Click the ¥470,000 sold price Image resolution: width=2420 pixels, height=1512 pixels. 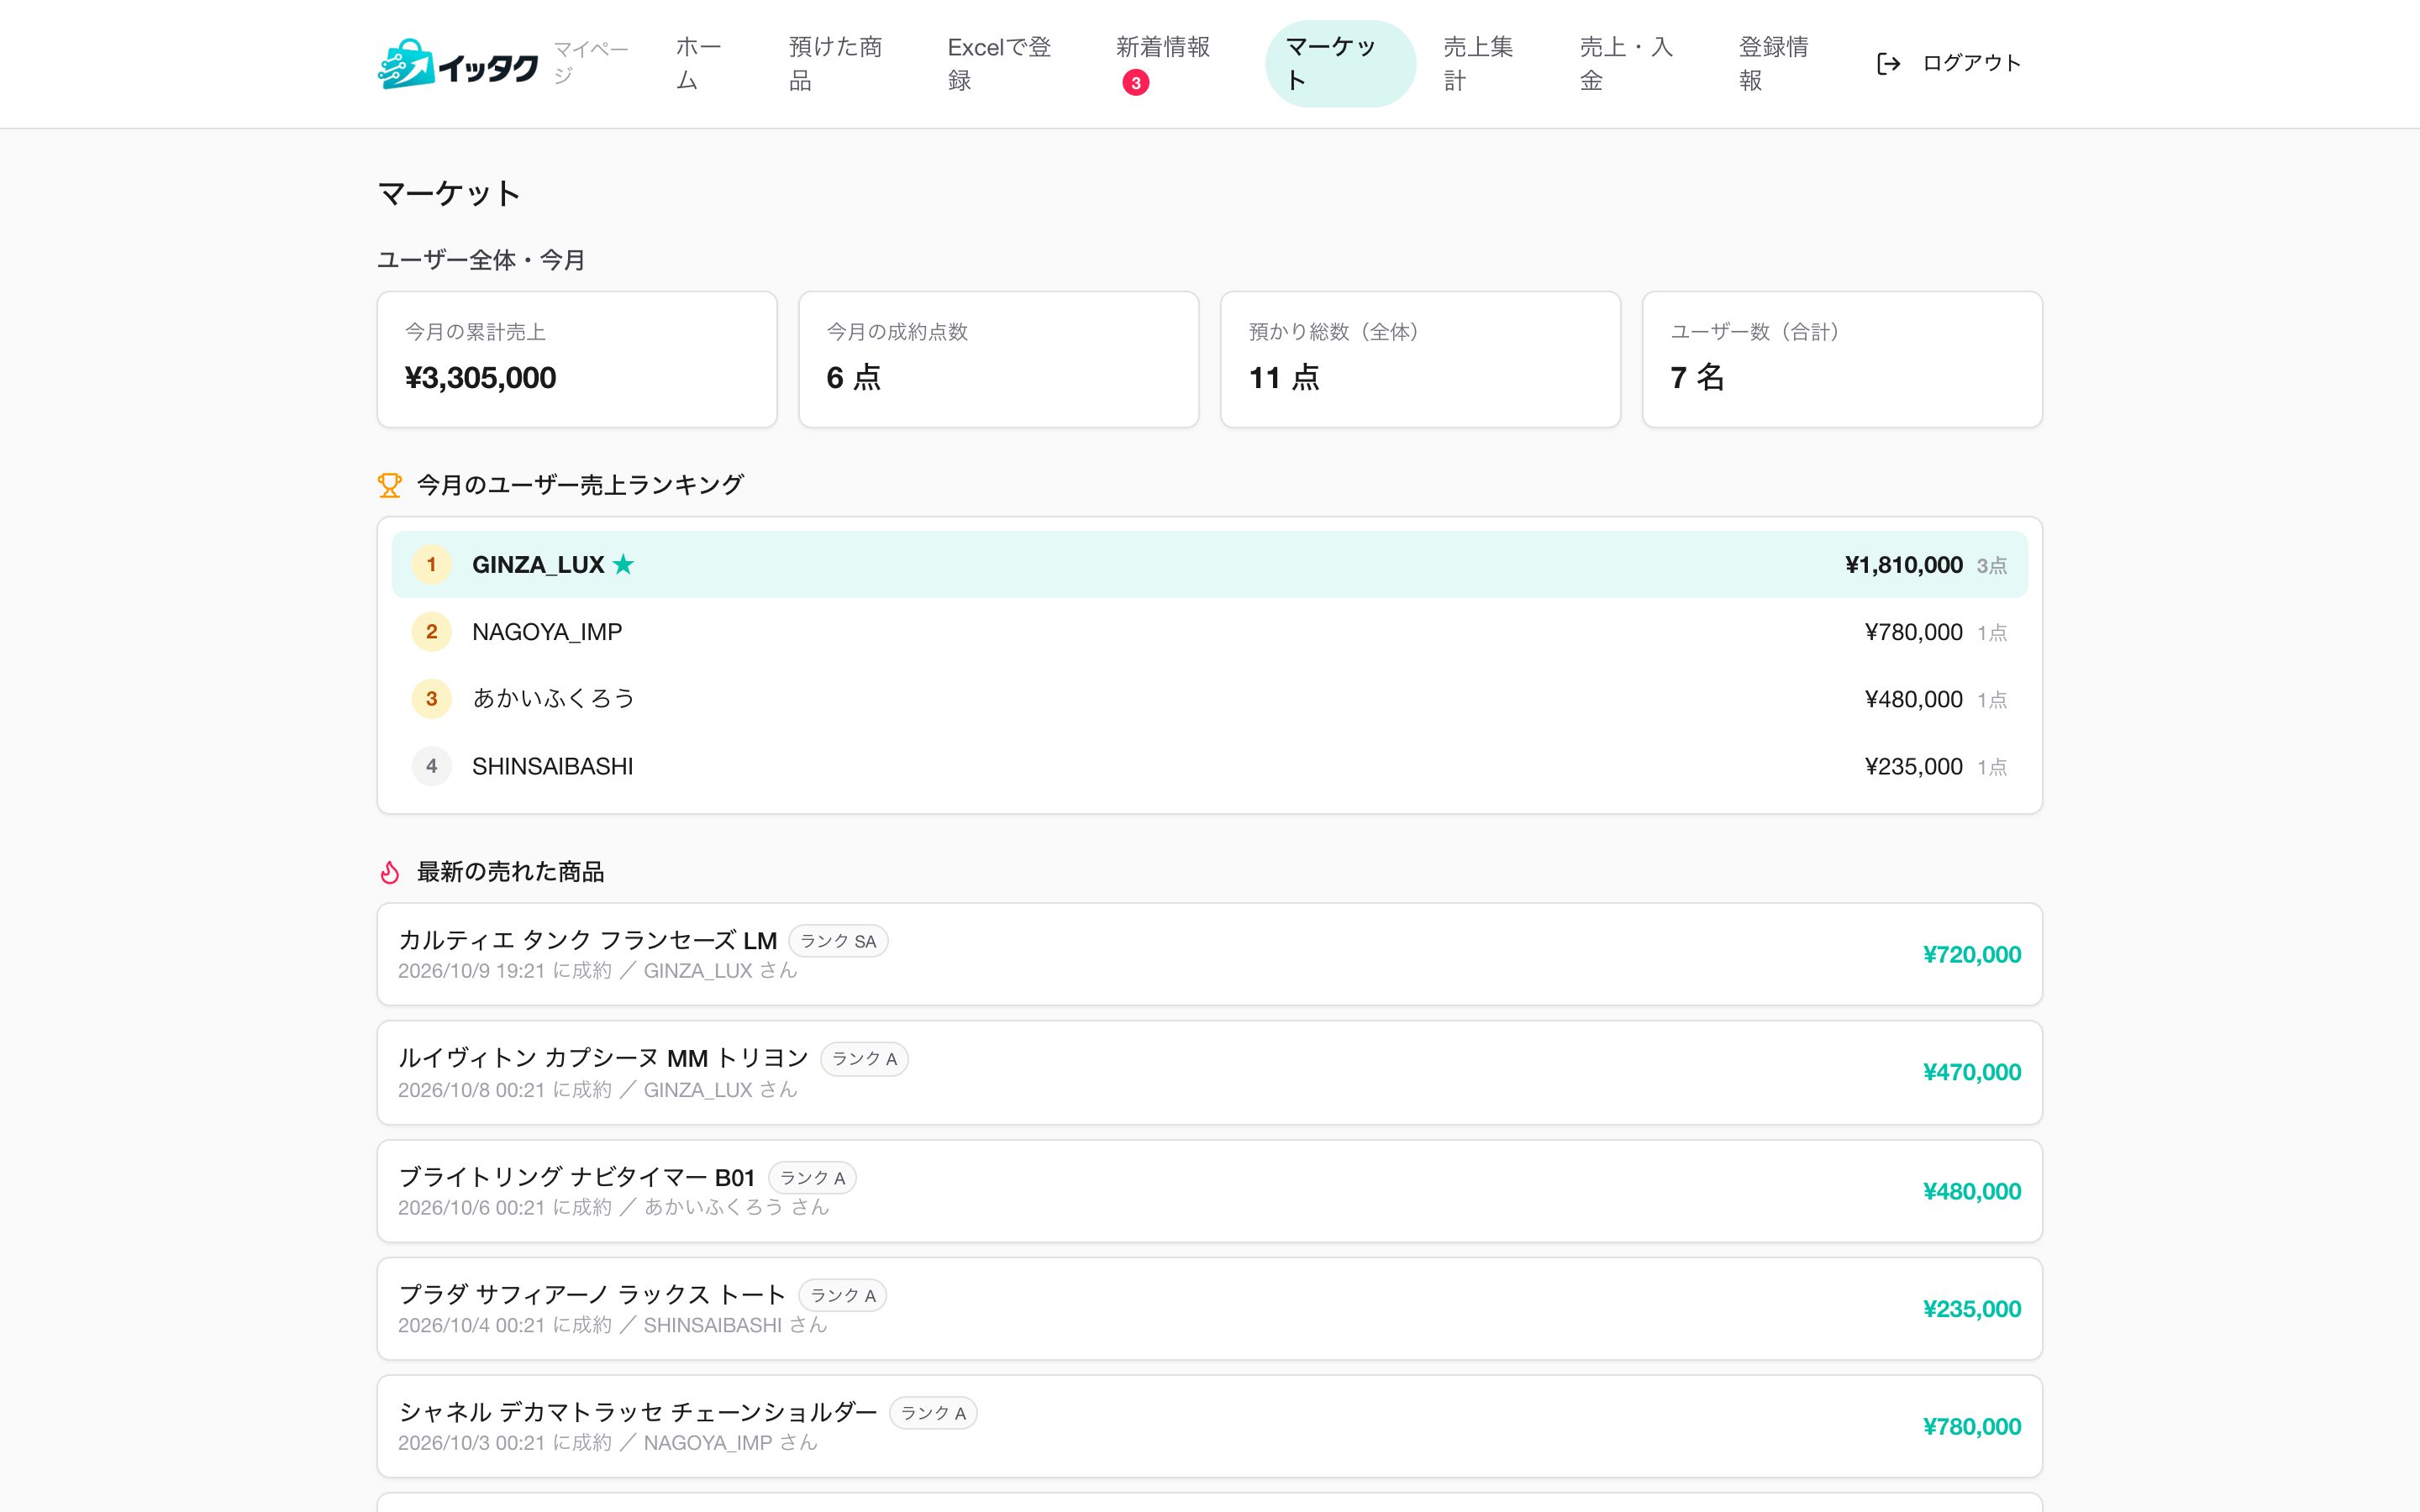(1971, 1072)
